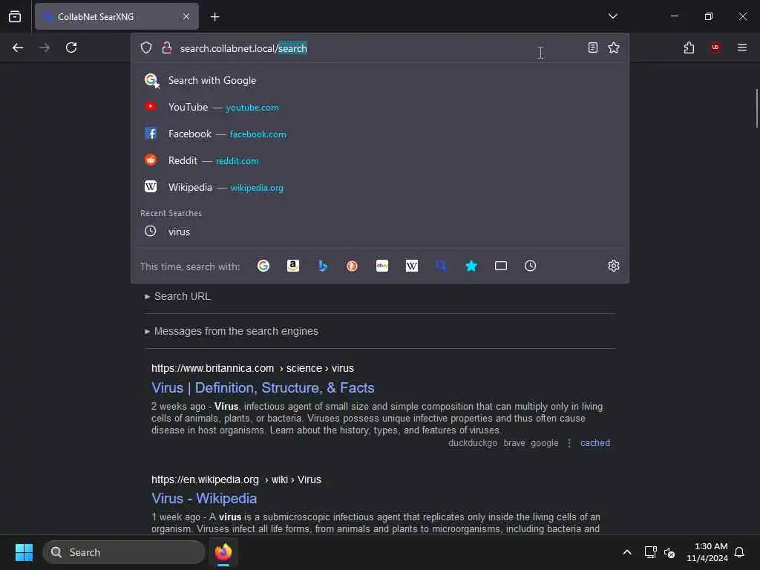The image size is (760, 570).
Task: Expand the Search URL section
Action: (x=177, y=296)
